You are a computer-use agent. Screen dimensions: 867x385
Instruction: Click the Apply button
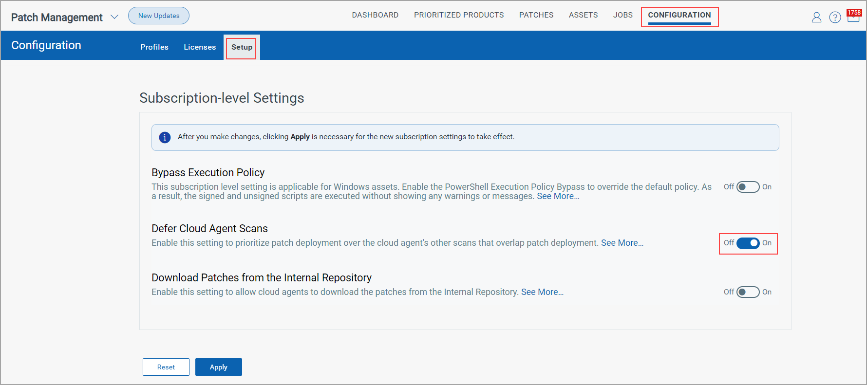pyautogui.click(x=219, y=367)
